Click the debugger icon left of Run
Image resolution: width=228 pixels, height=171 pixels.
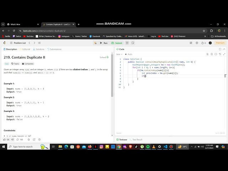click(x=95, y=43)
